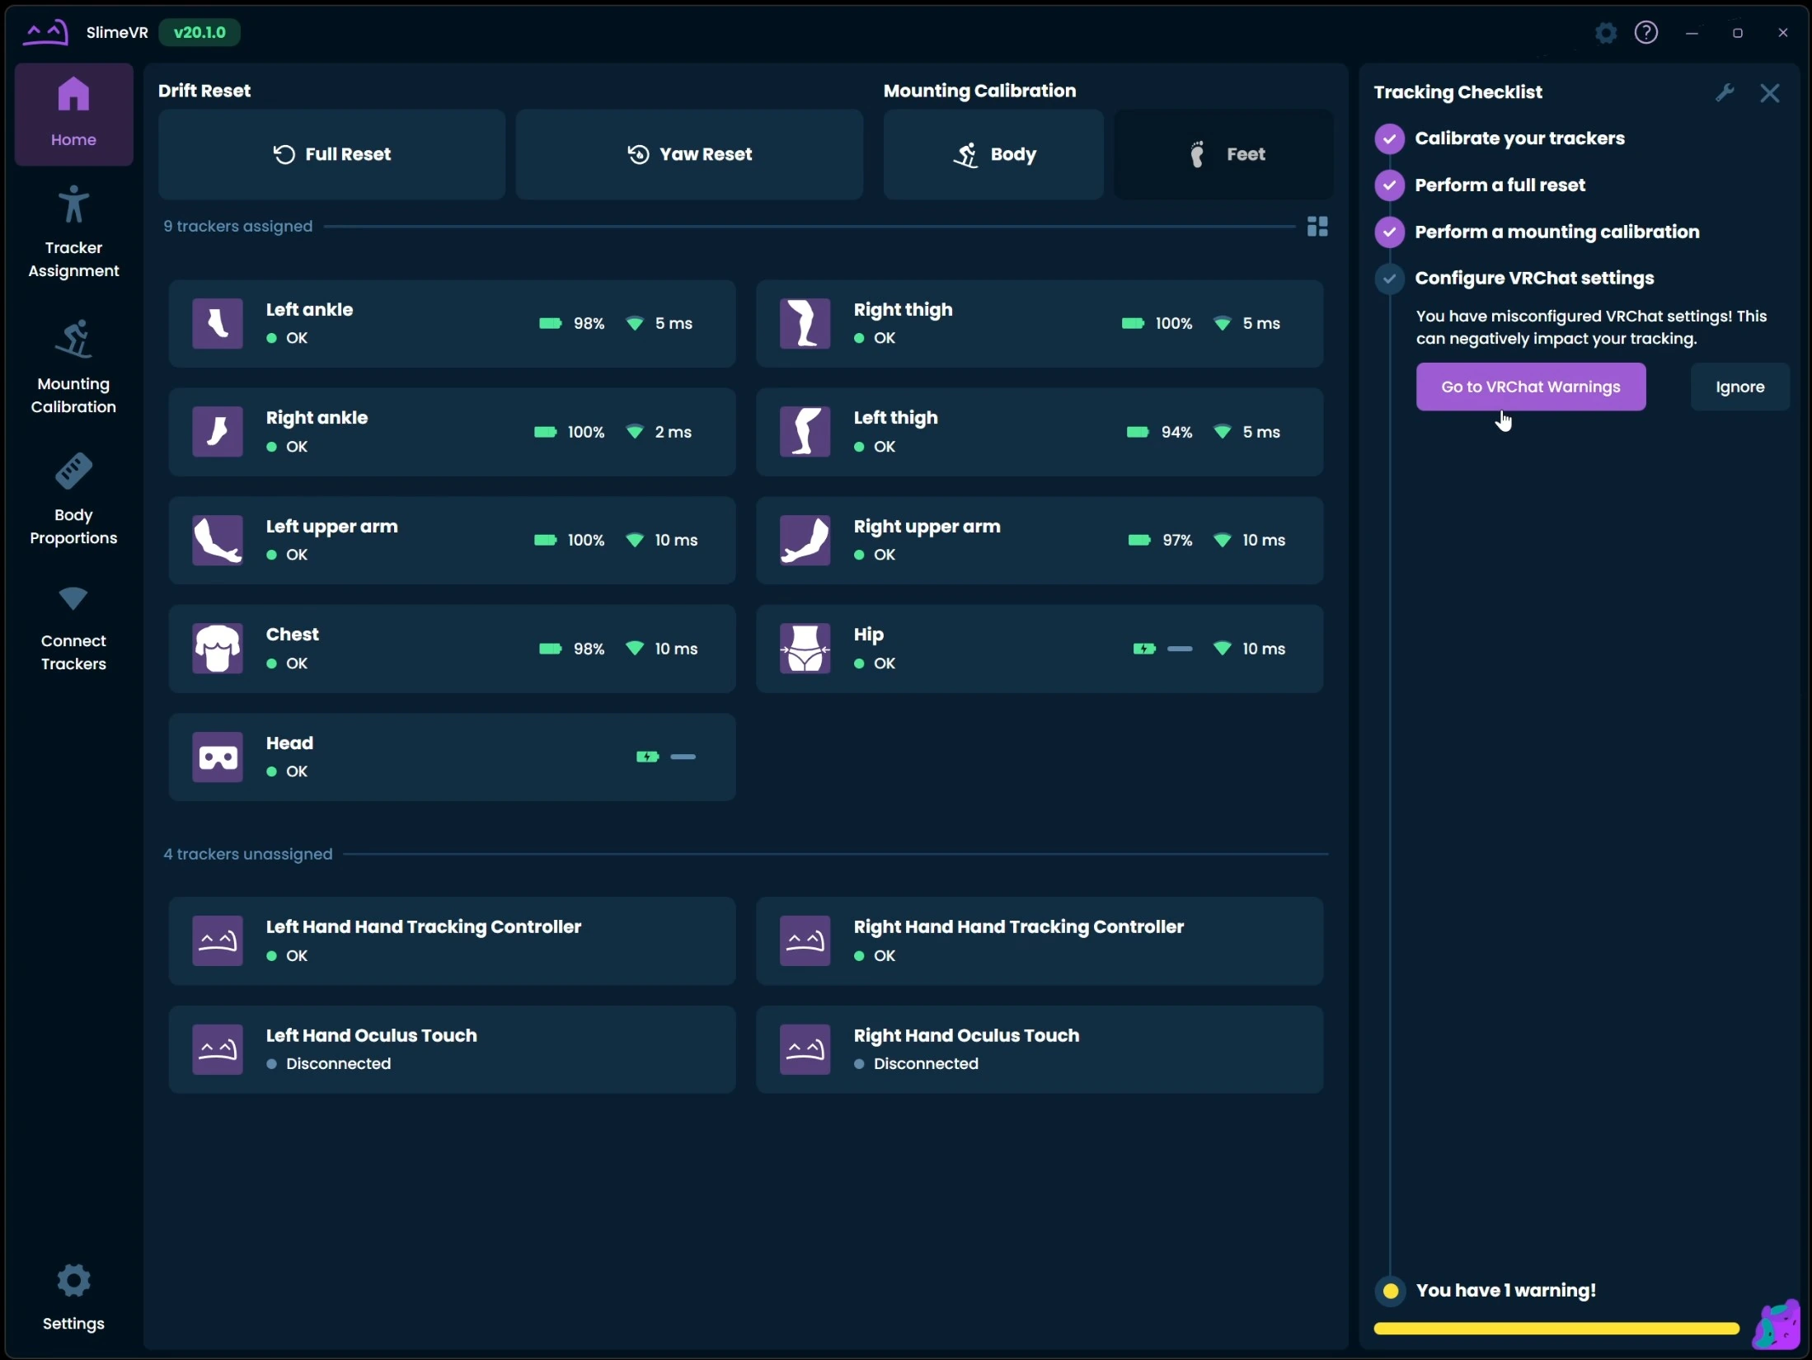Click the Right Hand Hand Tracking Controller name
The image size is (1812, 1360).
[x=1019, y=926]
